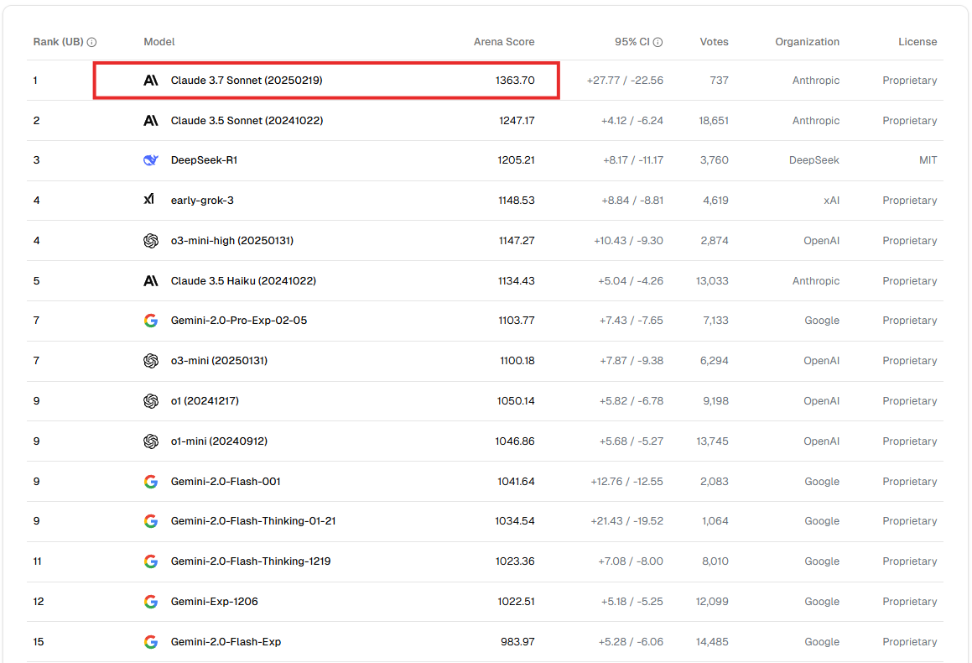Open the early-grok-3 model link
Screen dimensions: 972x663
(x=202, y=201)
